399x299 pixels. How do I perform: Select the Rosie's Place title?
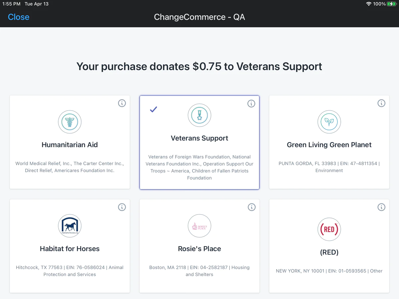(199, 249)
